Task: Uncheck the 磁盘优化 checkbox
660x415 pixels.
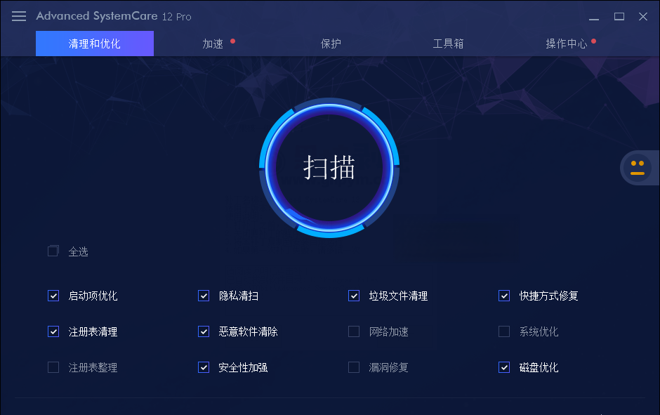Action: (504, 367)
